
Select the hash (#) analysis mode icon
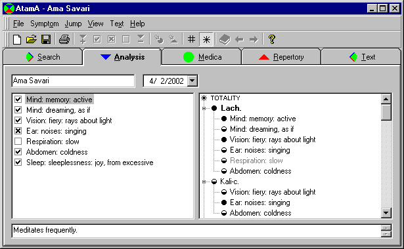tap(191, 39)
